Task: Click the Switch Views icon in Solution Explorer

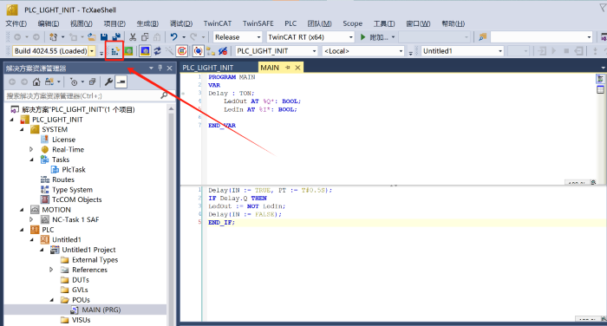Action: 49,81
